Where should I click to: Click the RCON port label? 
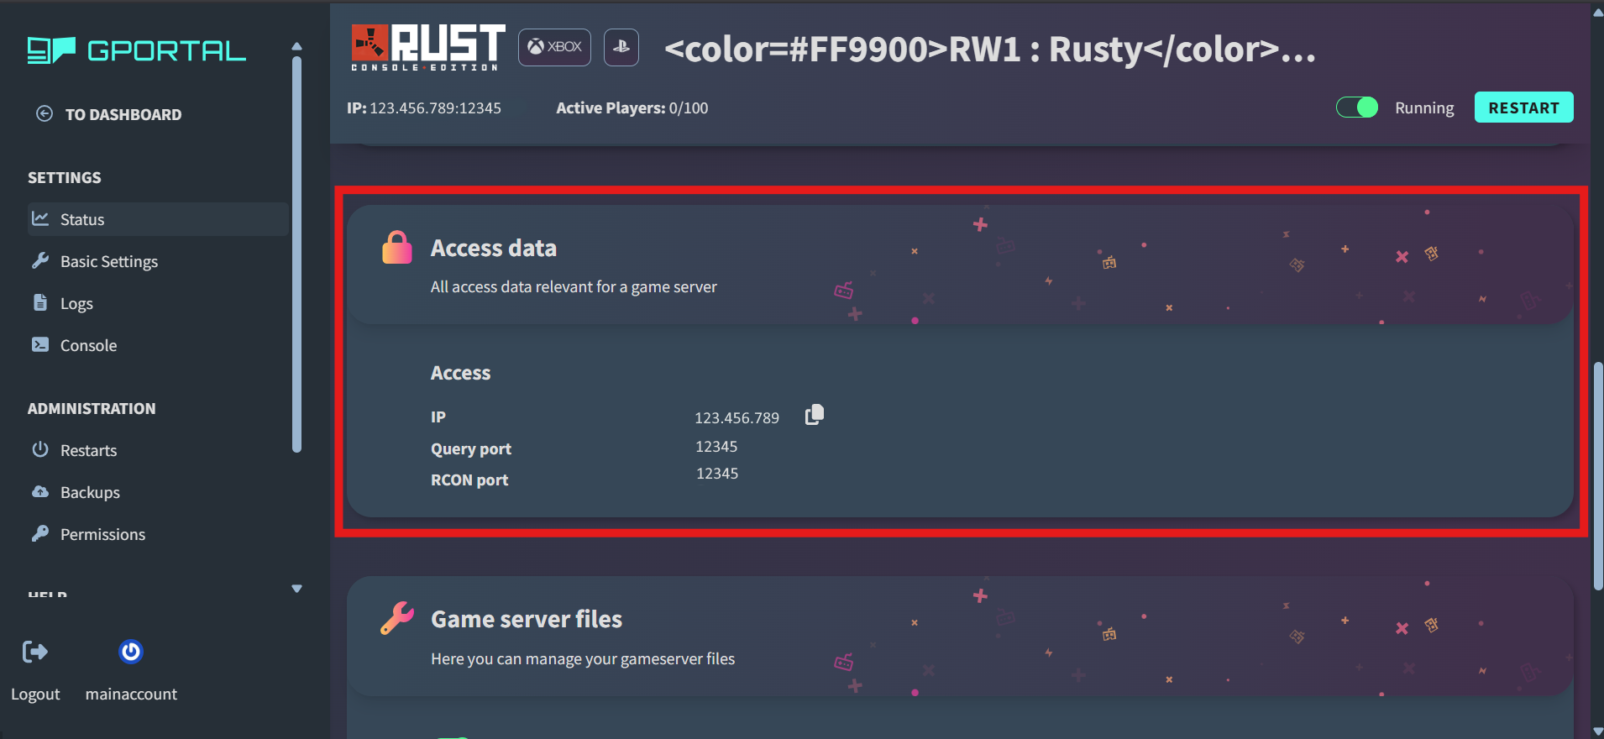click(x=469, y=480)
